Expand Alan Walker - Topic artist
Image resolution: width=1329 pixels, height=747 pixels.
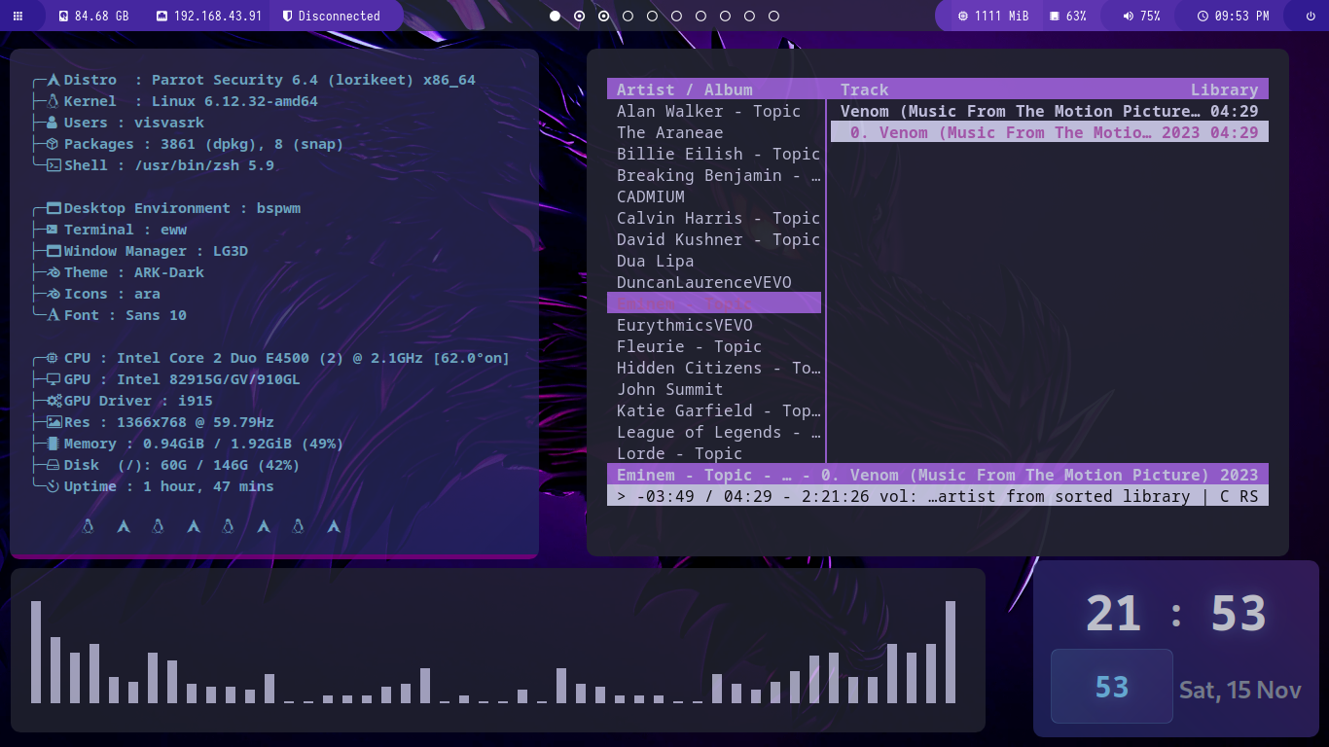pos(708,111)
